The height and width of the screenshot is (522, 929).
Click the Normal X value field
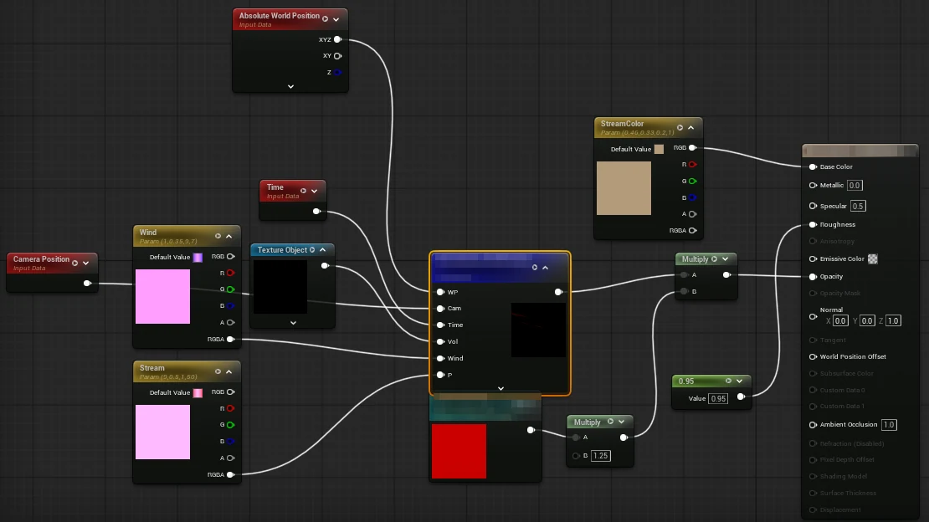[840, 320]
